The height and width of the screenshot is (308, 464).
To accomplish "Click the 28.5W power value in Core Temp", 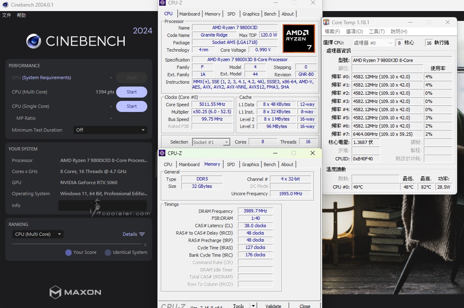I will (x=443, y=187).
